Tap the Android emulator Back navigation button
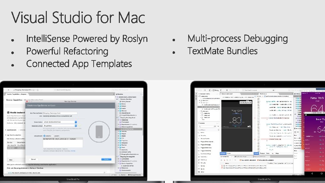This screenshot has height=183, width=325. (x=312, y=173)
